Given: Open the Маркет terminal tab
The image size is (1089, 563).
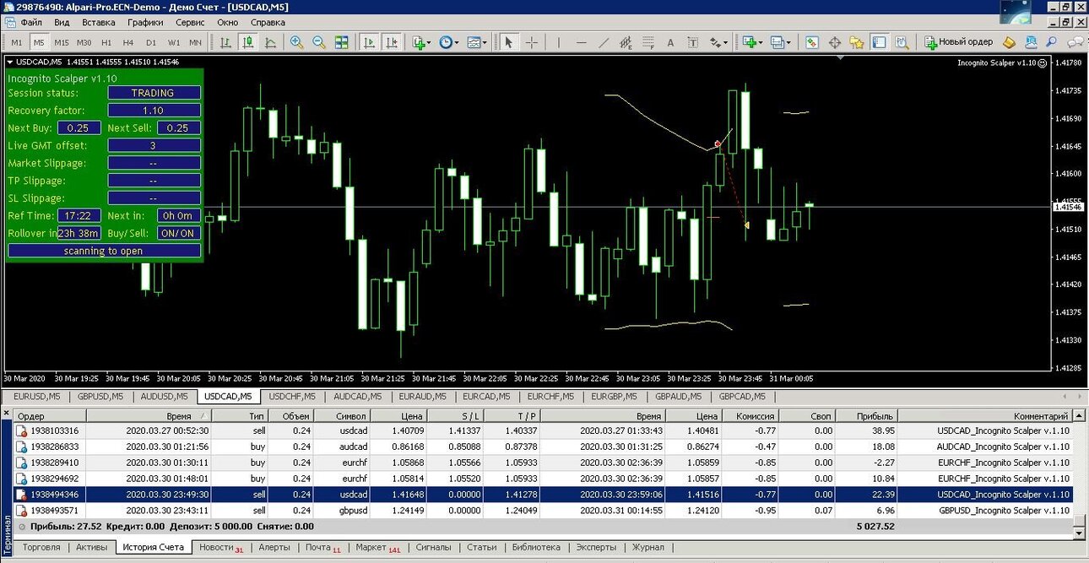Looking at the screenshot, I should (x=377, y=547).
